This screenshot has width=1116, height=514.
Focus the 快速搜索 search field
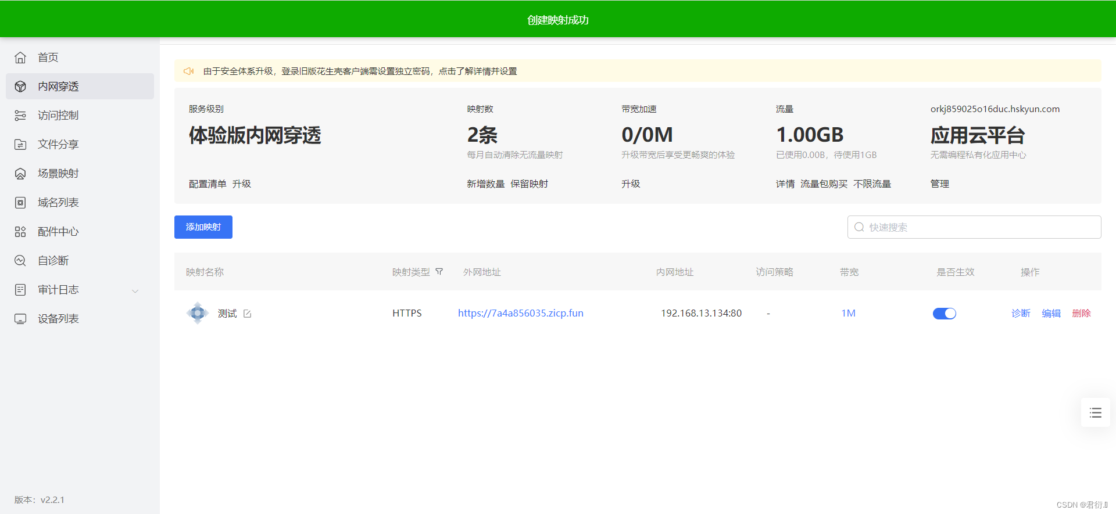(974, 227)
